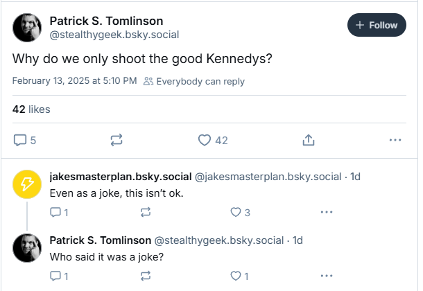This screenshot has width=423, height=291.
Task: Like 'Who said it was a joke?' reply
Action: (239, 276)
